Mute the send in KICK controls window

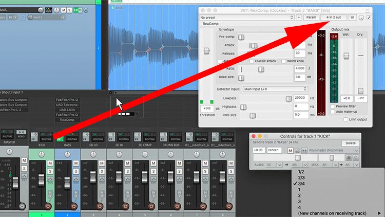point(290,150)
